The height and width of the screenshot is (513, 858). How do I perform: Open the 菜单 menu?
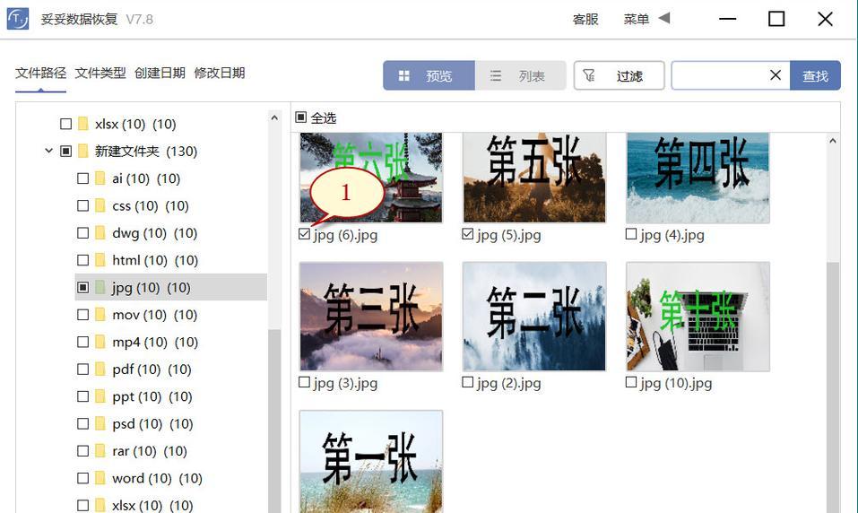pyautogui.click(x=636, y=19)
